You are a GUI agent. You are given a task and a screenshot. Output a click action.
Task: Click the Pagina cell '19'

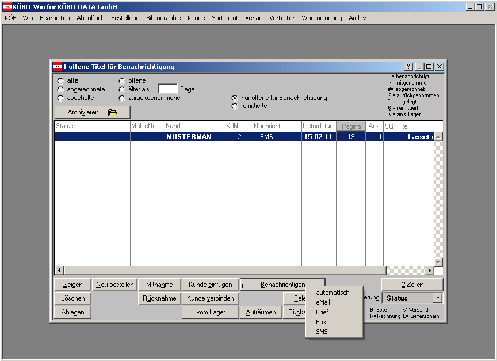point(351,137)
